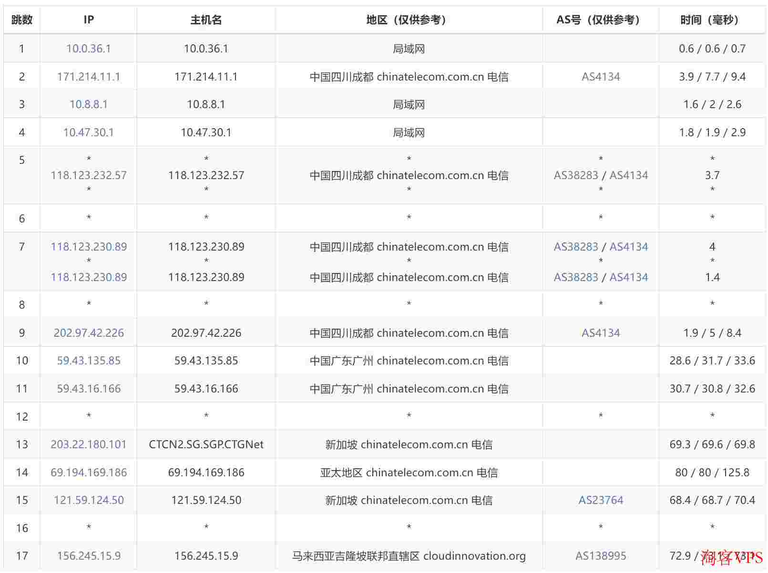This screenshot has height=573, width=768.
Task: Click hop 2 region 中国四川成都 chinatelecom
Action: click(x=409, y=77)
